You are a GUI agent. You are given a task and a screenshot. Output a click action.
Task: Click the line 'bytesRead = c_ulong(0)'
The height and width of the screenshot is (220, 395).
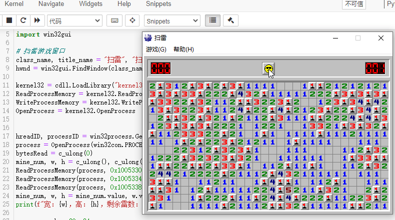(x=54, y=153)
